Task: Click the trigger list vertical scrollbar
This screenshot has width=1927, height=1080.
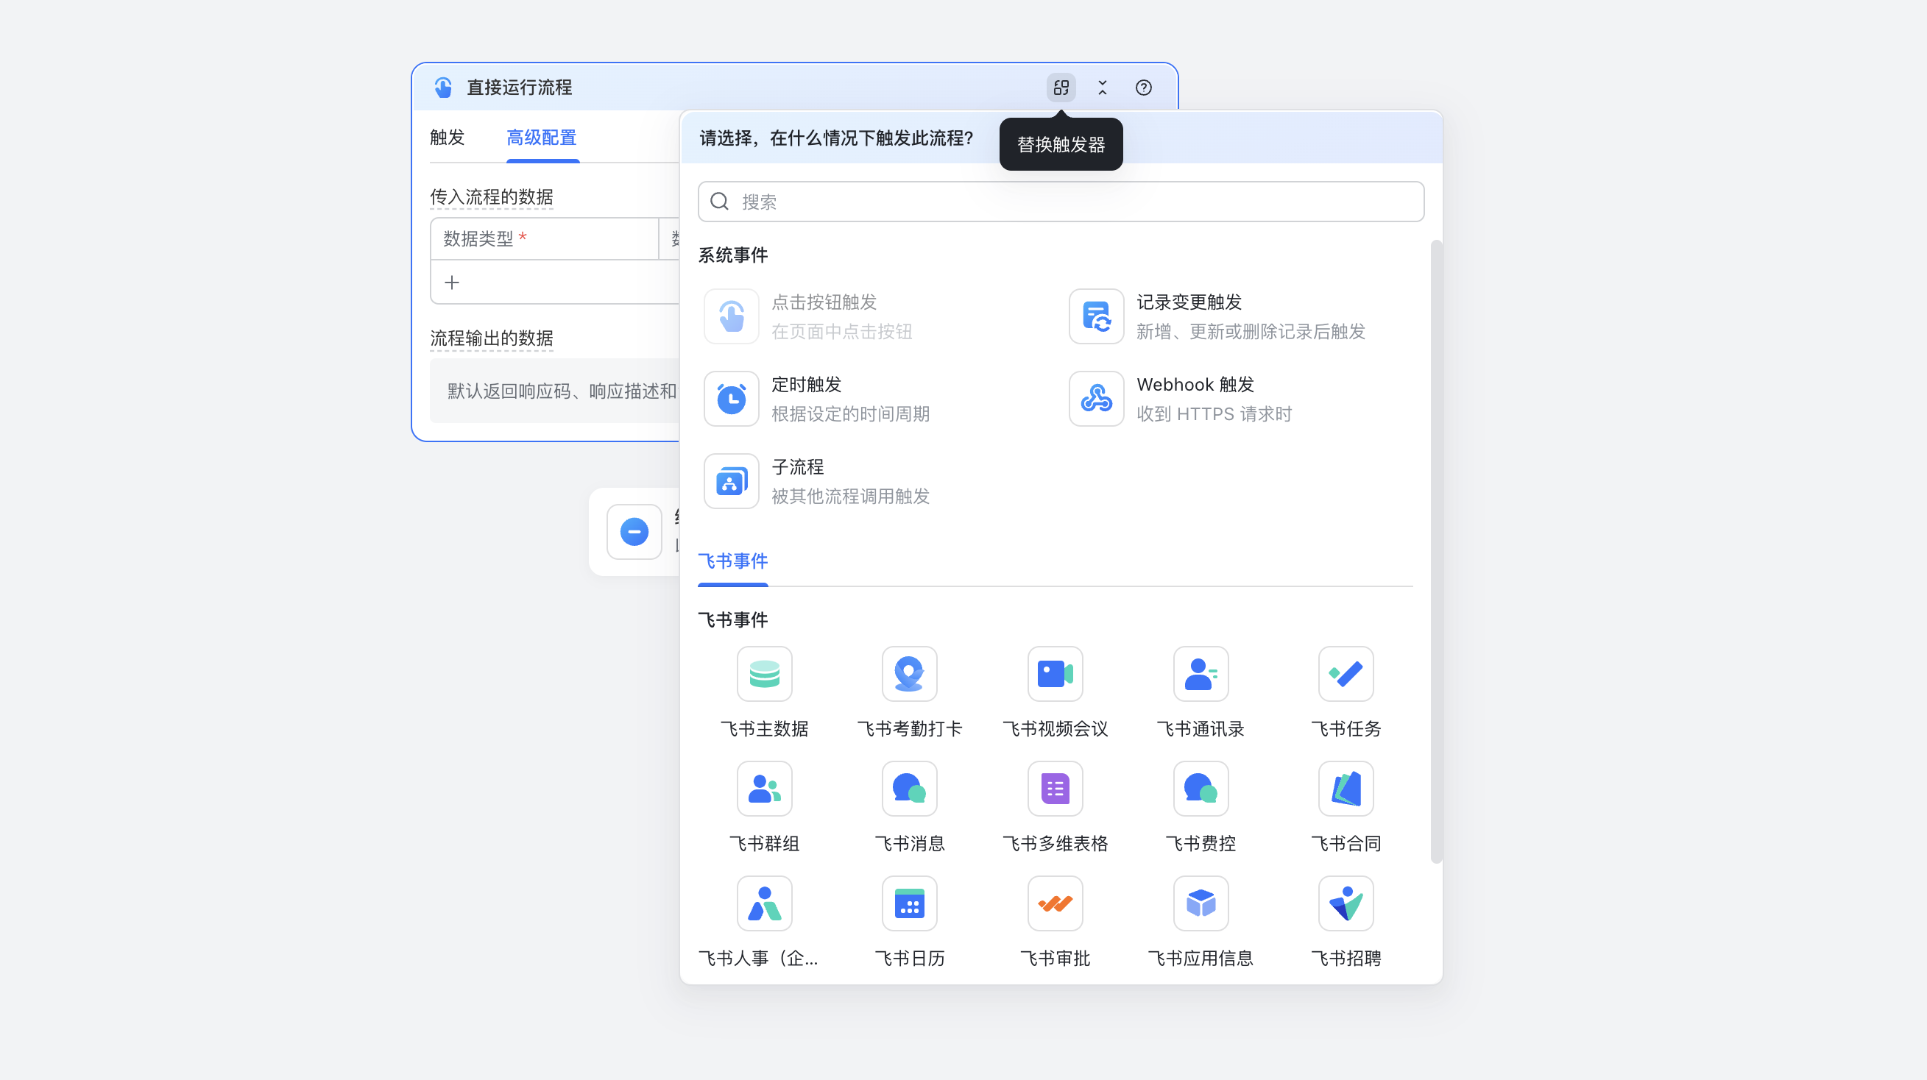Action: pyautogui.click(x=1435, y=552)
